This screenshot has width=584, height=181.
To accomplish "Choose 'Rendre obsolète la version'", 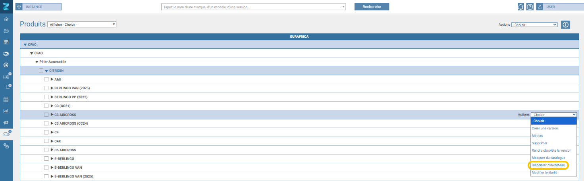I will click(x=553, y=150).
